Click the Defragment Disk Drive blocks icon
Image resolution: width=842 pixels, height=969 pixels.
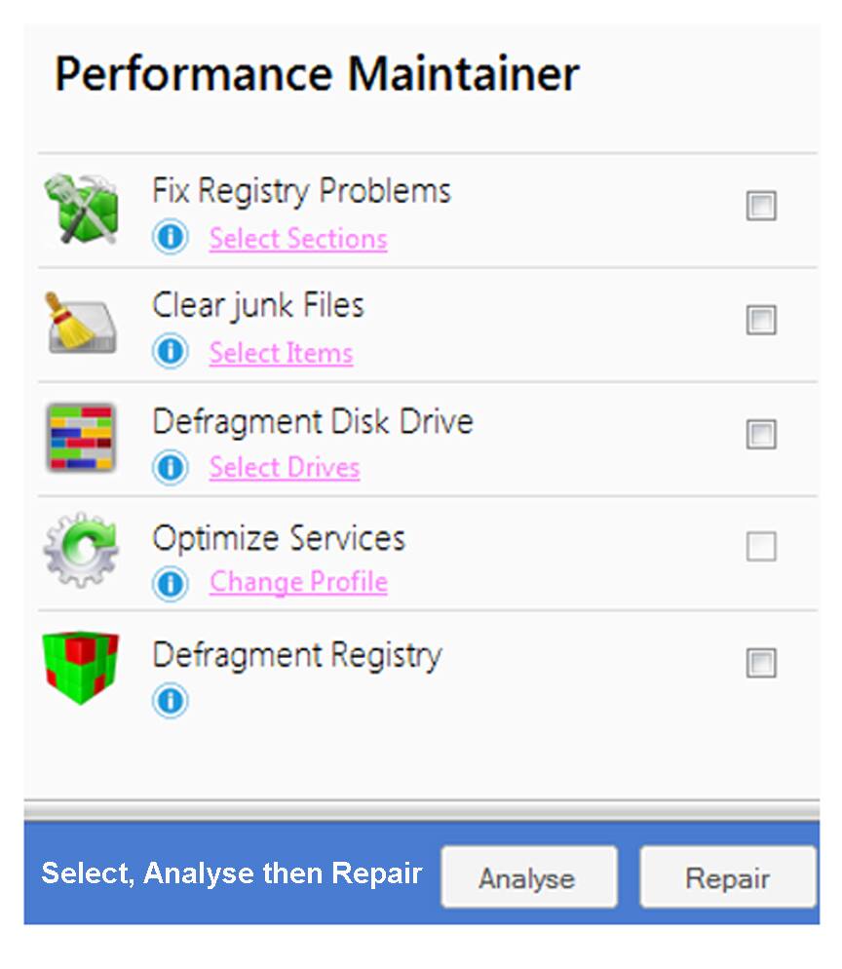(x=81, y=437)
